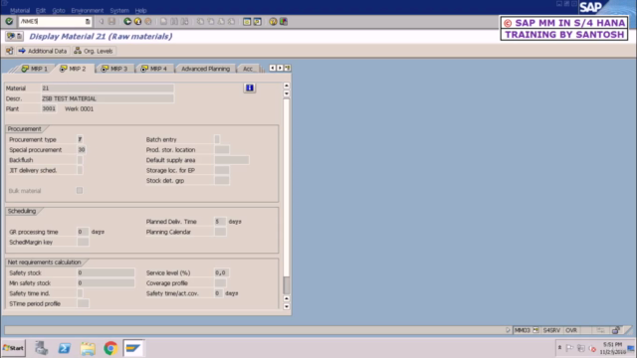
Task: Click the Safety stock field
Action: pos(106,272)
